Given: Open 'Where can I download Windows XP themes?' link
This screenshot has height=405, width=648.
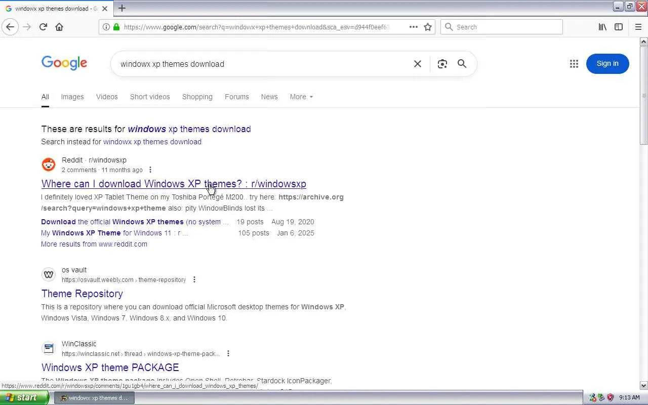Looking at the screenshot, I should 174,184.
